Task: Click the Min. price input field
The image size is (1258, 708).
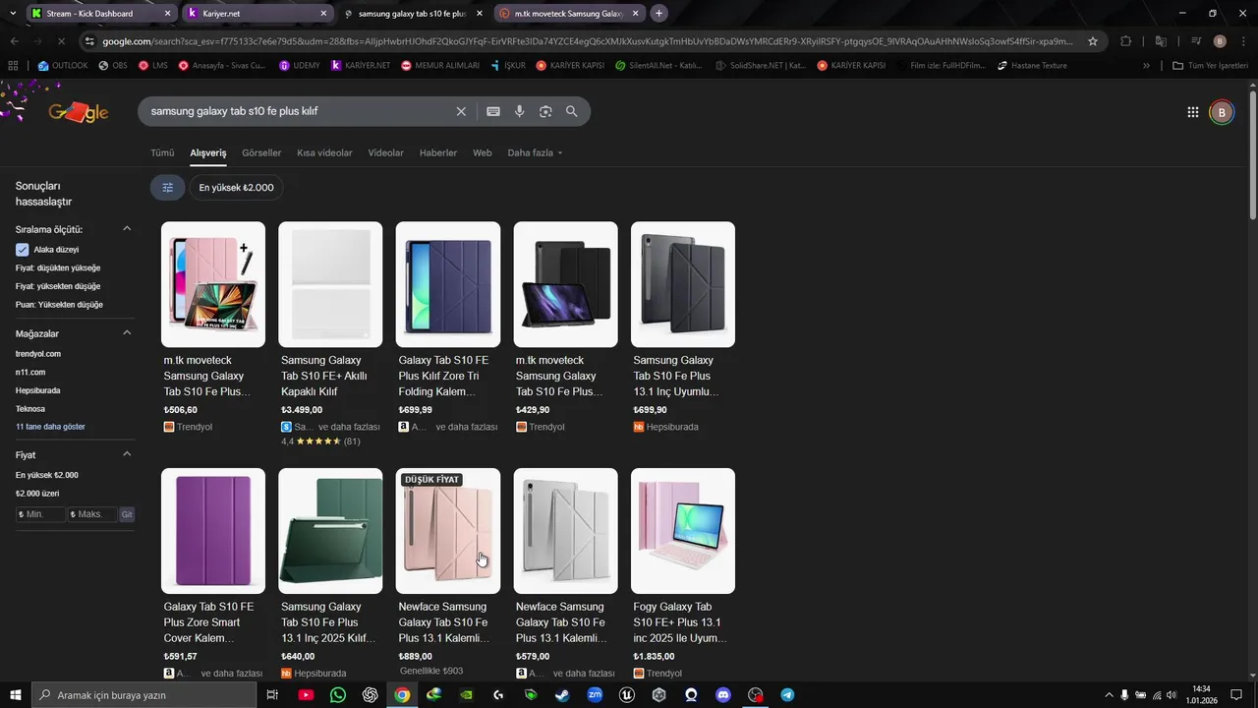Action: 41,514
